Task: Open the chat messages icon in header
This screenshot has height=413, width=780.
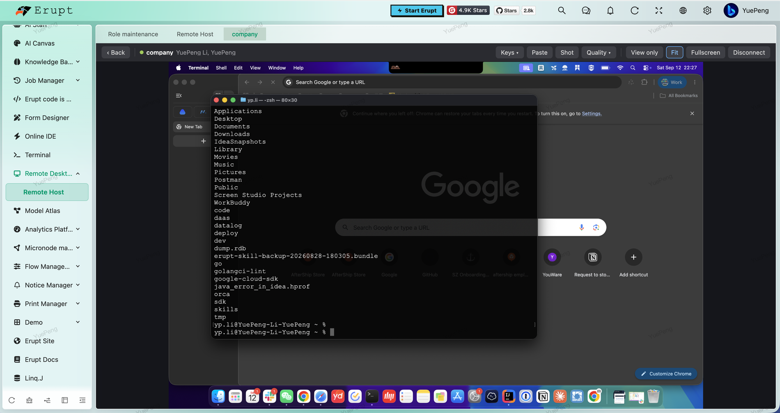Action: (586, 11)
